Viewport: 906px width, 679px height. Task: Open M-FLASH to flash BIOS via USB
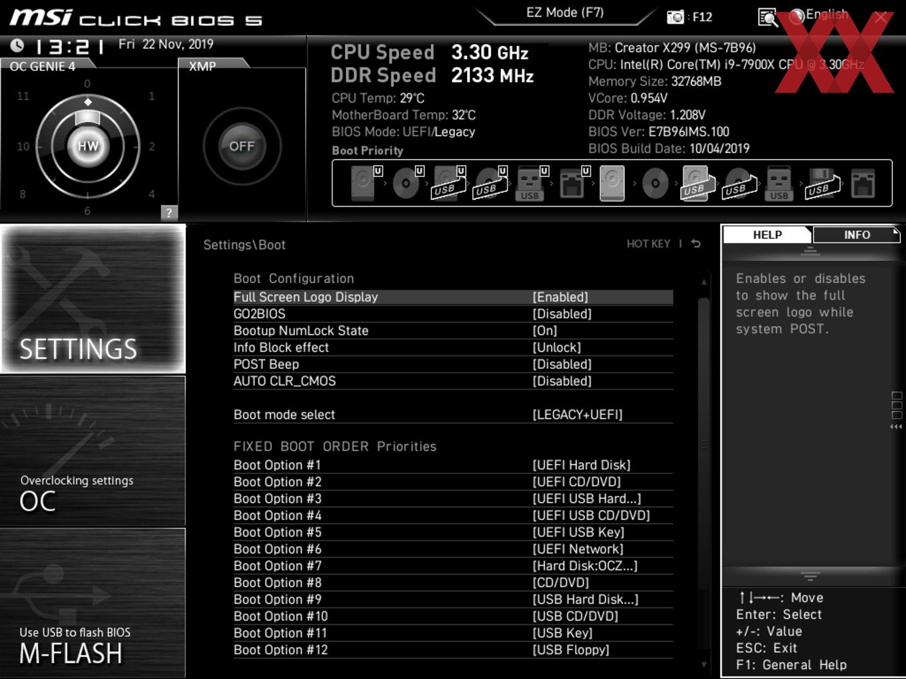tap(93, 603)
